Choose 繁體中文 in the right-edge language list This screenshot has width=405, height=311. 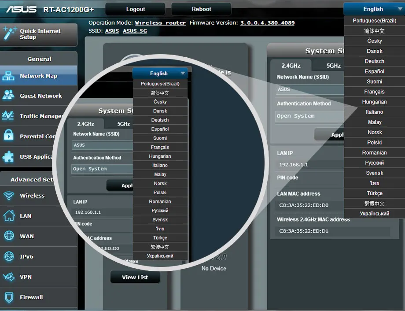click(375, 204)
